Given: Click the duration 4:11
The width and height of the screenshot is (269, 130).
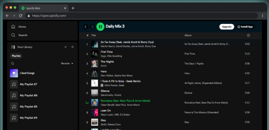Looking at the screenshot, I should pos(247,103).
